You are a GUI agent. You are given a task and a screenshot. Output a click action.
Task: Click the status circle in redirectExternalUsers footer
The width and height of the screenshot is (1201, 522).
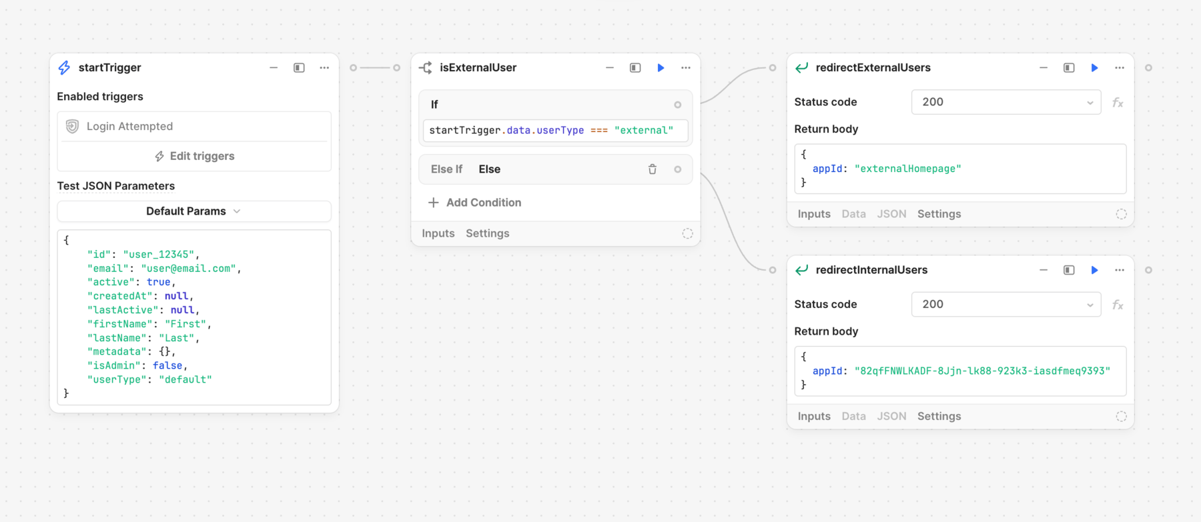[1122, 214]
